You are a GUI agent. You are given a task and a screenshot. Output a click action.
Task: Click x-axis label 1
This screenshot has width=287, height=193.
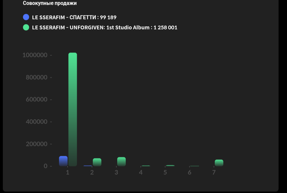67,173
